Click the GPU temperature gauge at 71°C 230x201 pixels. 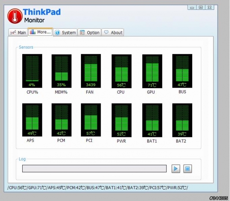click(x=152, y=71)
